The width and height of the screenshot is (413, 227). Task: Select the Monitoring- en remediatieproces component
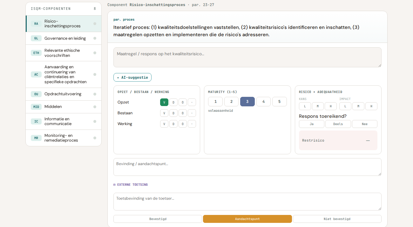pyautogui.click(x=64, y=138)
